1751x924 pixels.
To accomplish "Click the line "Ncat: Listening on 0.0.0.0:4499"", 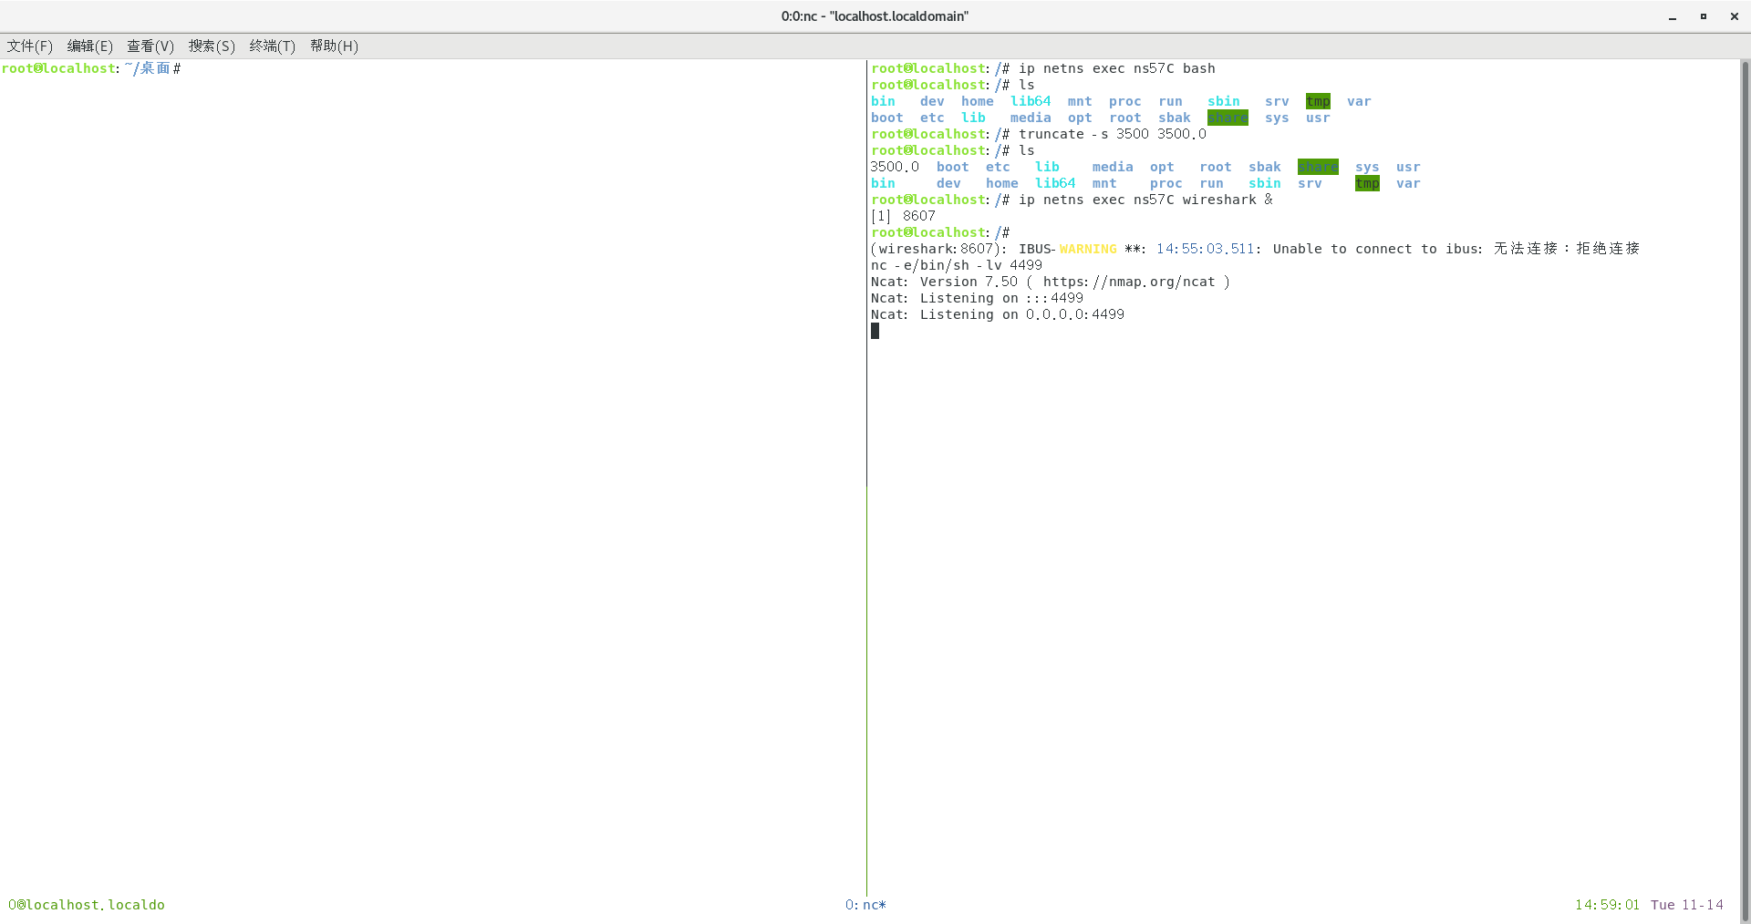I will [998, 314].
